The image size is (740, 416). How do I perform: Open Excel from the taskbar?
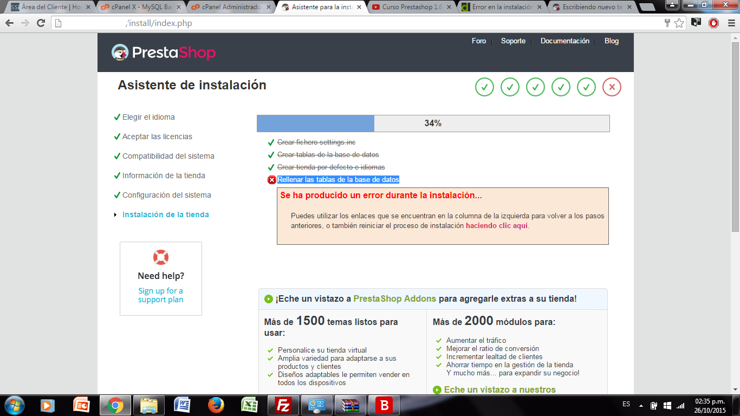(x=249, y=405)
